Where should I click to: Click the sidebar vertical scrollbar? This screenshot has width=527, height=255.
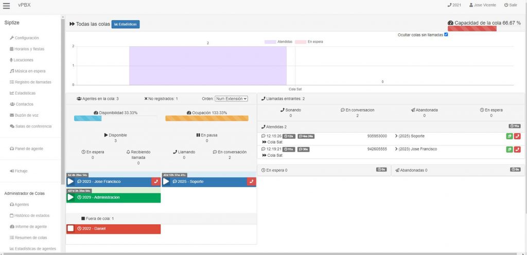pos(63,103)
